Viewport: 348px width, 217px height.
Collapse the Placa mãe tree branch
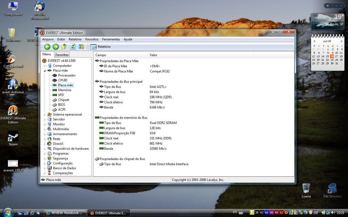[x=45, y=71]
